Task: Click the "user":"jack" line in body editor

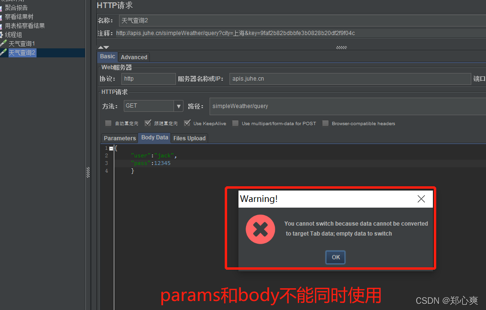Action: [x=154, y=155]
